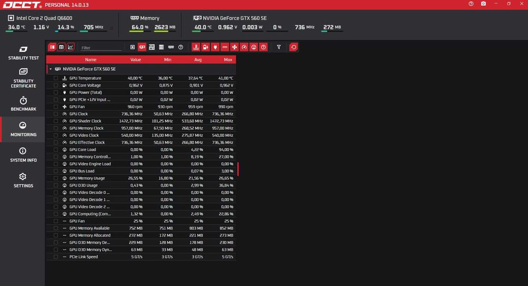Check the GPU Video Clock checkbox
The height and width of the screenshot is (286, 528).
coord(55,135)
